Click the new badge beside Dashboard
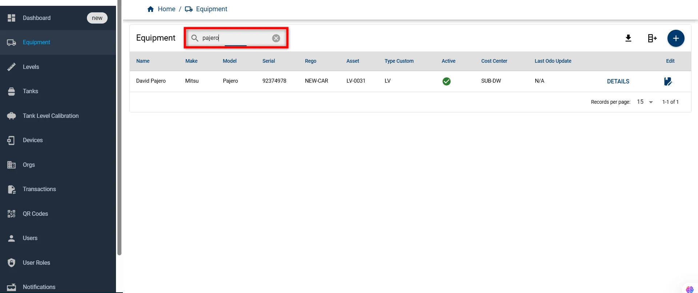 [x=97, y=18]
